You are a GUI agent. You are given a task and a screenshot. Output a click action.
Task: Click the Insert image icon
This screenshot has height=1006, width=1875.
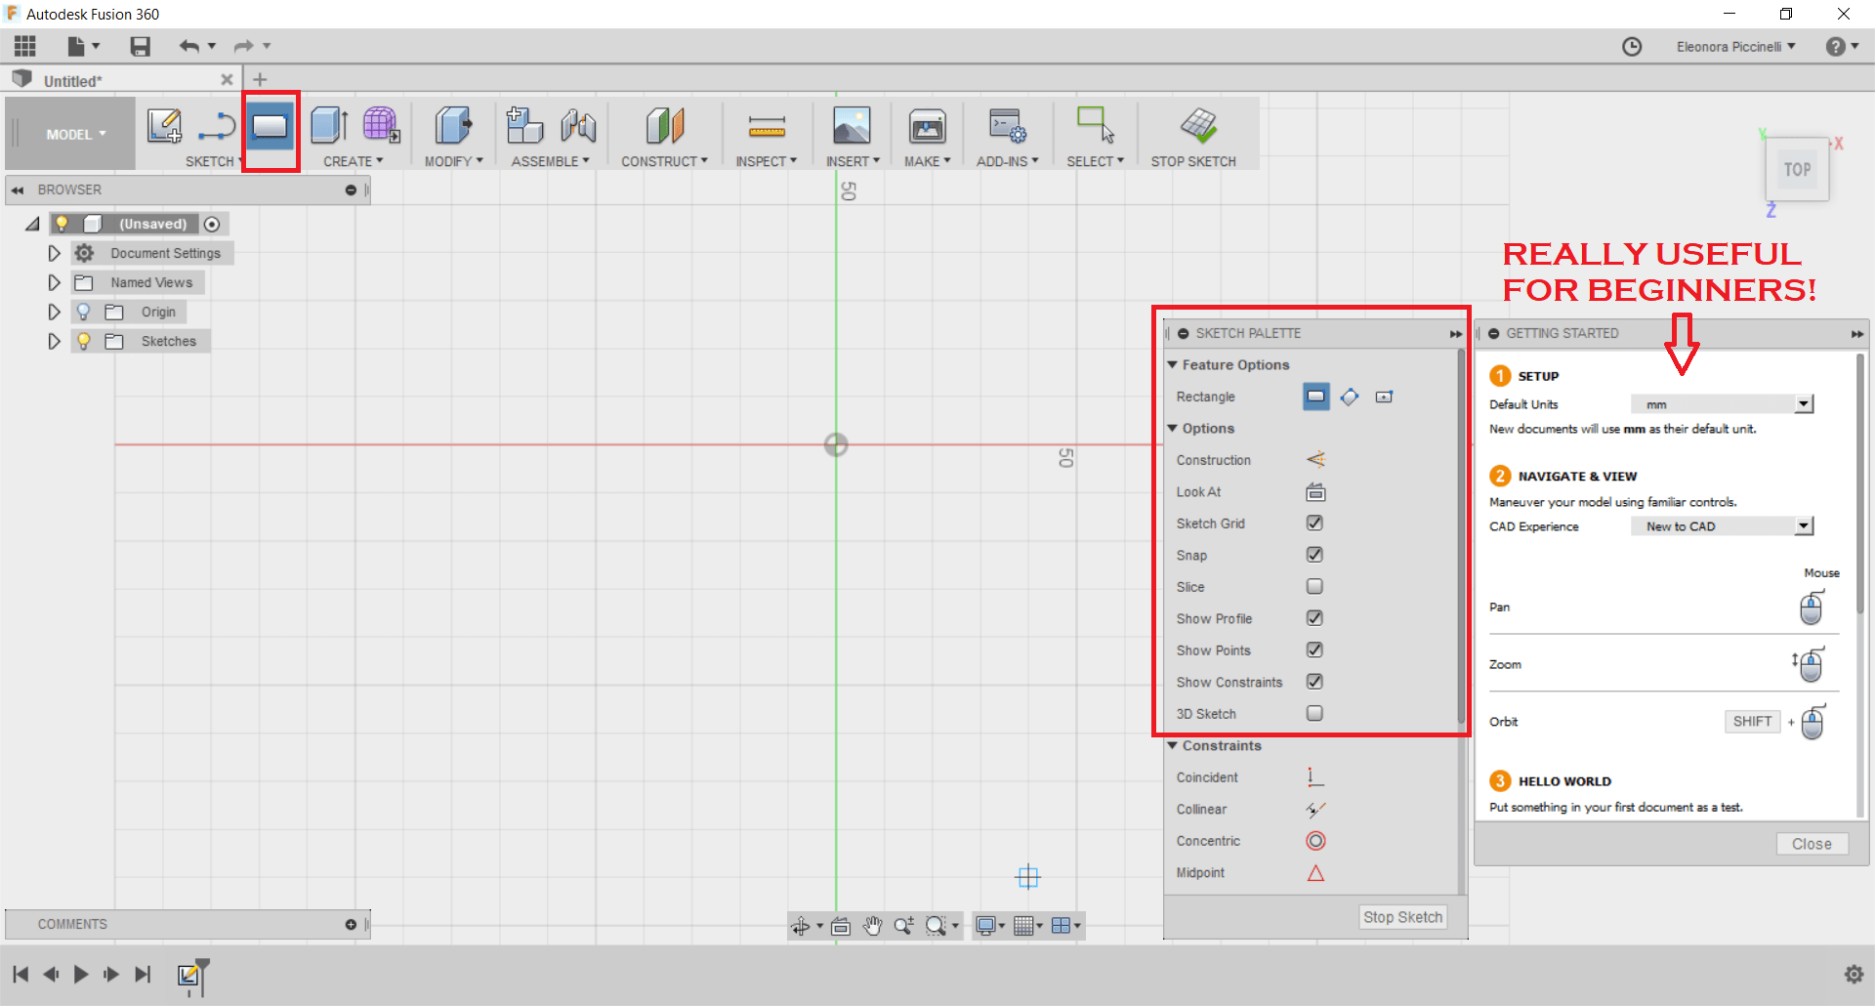(852, 126)
